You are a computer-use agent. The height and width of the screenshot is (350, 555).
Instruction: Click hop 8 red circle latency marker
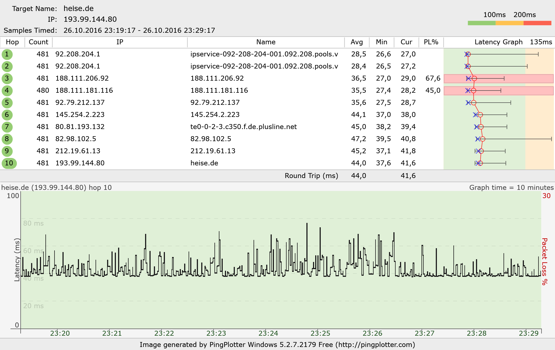tap(483, 139)
